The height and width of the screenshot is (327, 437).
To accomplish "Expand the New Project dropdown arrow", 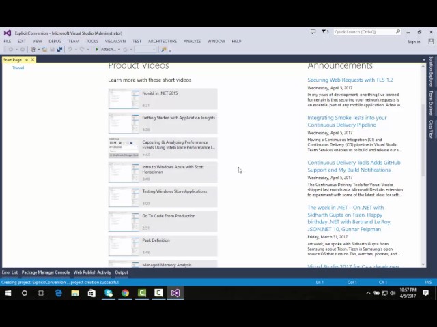I will point(39,50).
